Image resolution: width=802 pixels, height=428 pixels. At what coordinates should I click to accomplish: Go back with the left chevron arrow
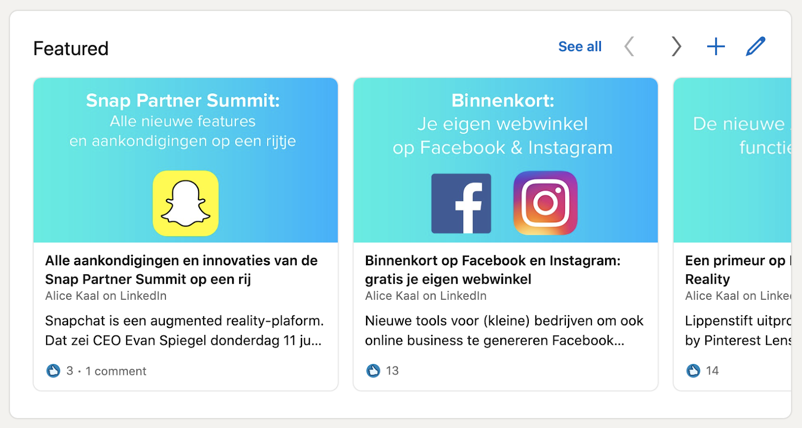point(630,47)
